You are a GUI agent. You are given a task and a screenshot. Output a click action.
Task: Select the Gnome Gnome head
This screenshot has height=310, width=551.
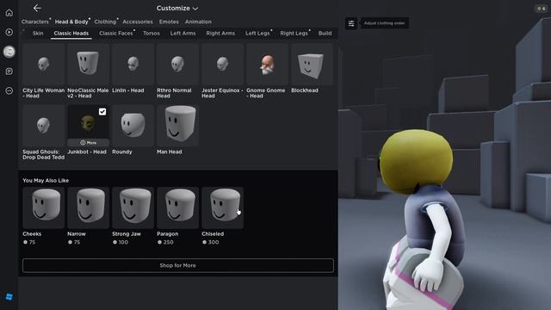coord(267,65)
